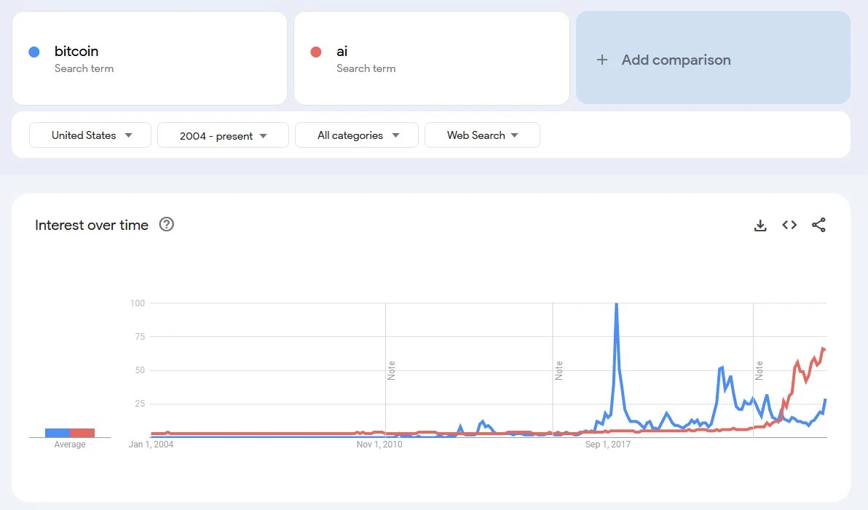Click the Nov 1, 2010 axis label
The height and width of the screenshot is (510, 868).
tap(380, 445)
